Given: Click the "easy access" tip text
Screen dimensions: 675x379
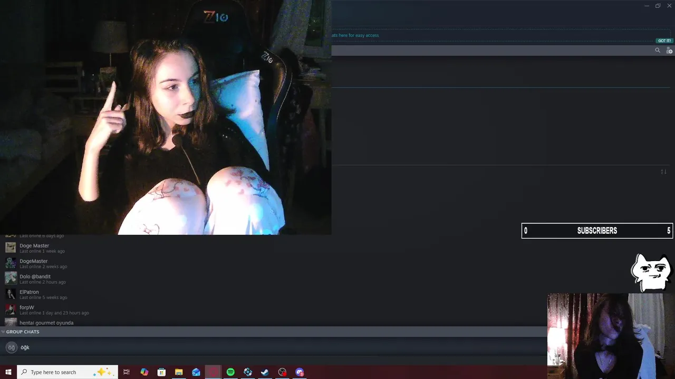Looking at the screenshot, I should click(x=367, y=35).
